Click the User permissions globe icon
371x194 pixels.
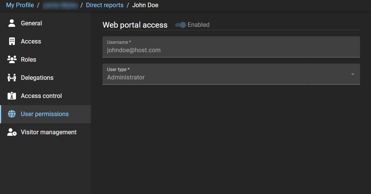pyautogui.click(x=12, y=114)
